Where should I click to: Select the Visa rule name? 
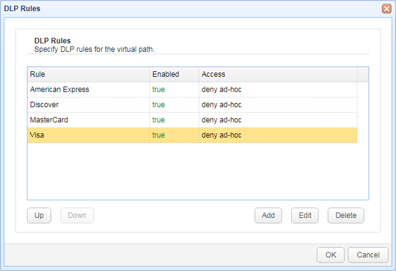click(37, 135)
